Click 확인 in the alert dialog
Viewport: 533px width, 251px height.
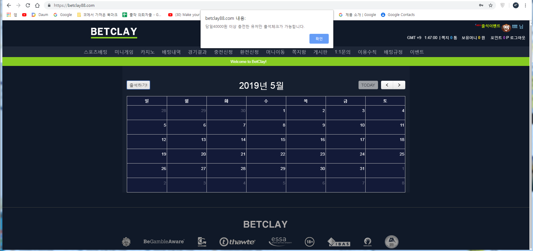coord(319,39)
